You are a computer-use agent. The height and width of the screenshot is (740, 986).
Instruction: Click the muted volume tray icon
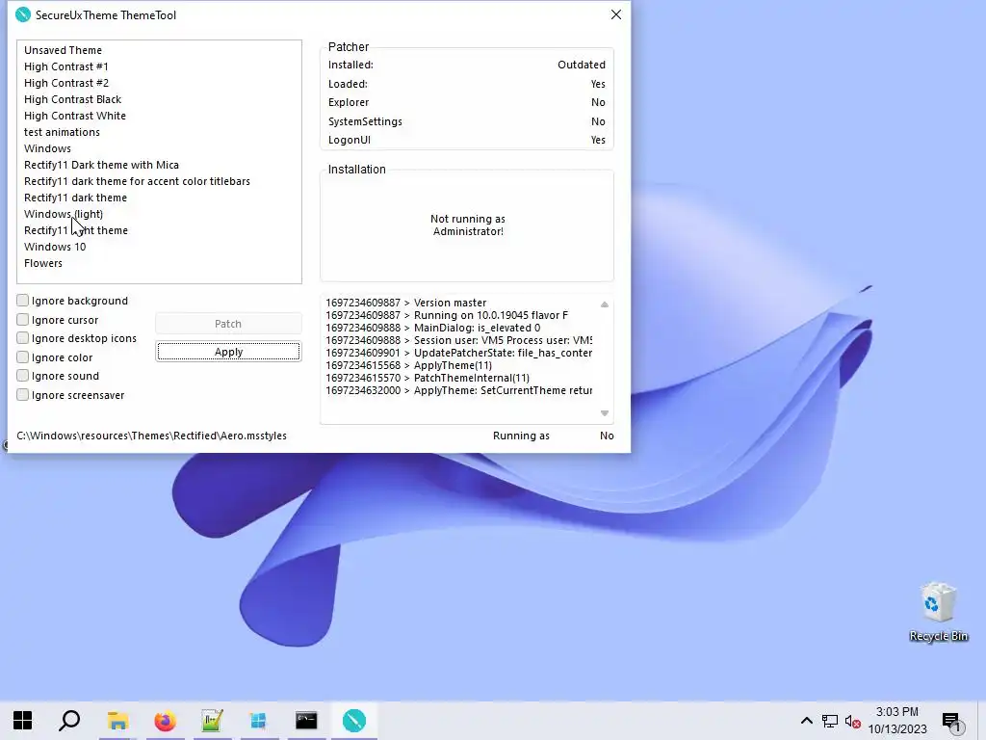pyautogui.click(x=853, y=721)
